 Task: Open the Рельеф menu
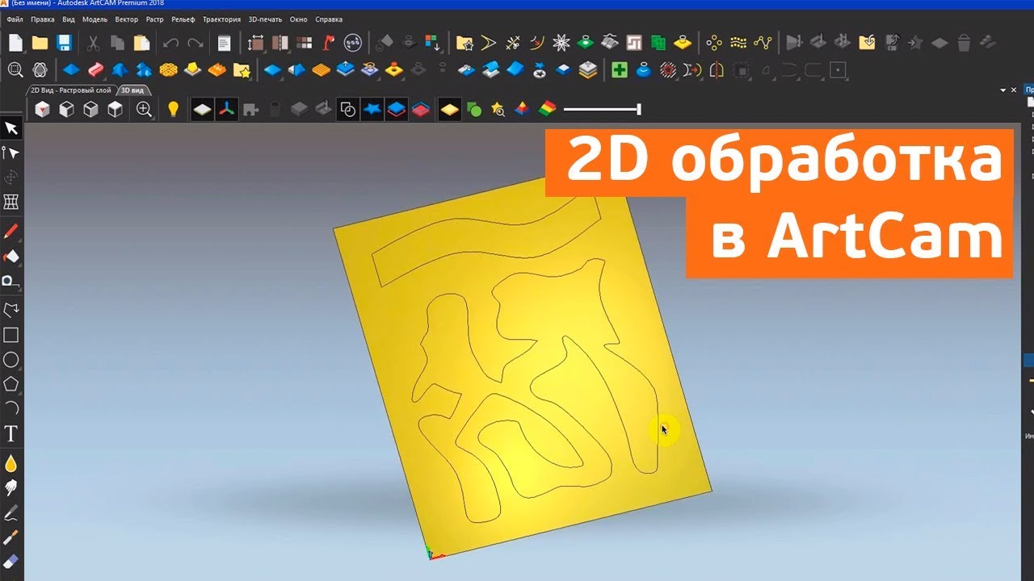183,19
